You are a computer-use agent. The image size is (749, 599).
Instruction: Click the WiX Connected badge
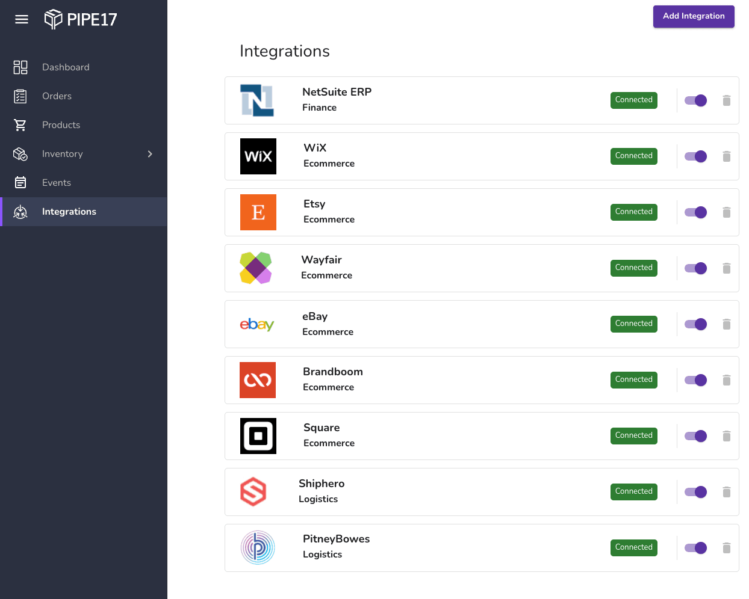tap(634, 156)
